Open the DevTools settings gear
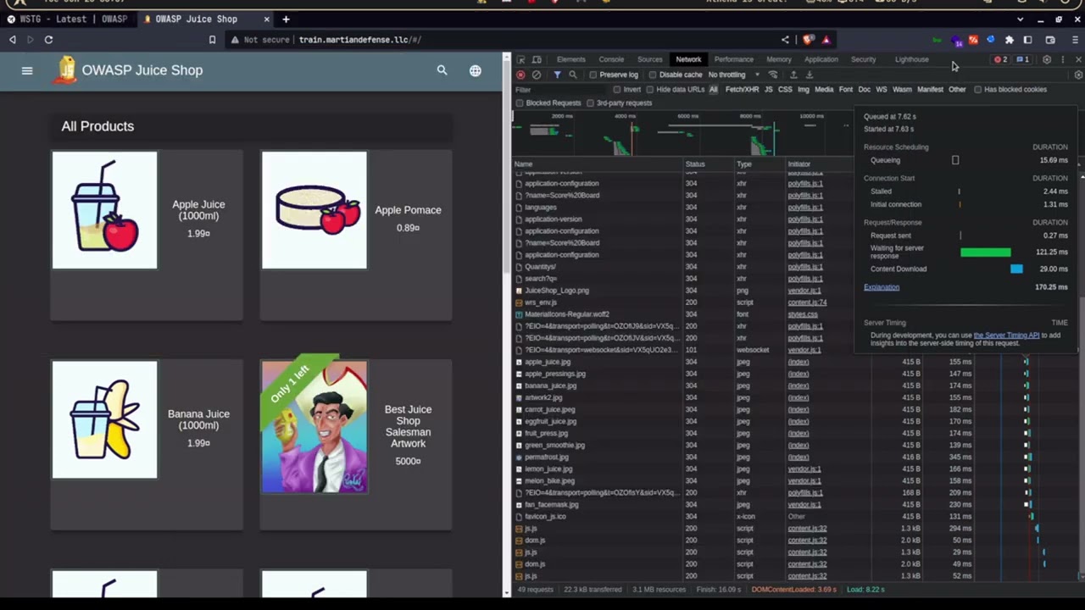The width and height of the screenshot is (1085, 610). click(1047, 59)
